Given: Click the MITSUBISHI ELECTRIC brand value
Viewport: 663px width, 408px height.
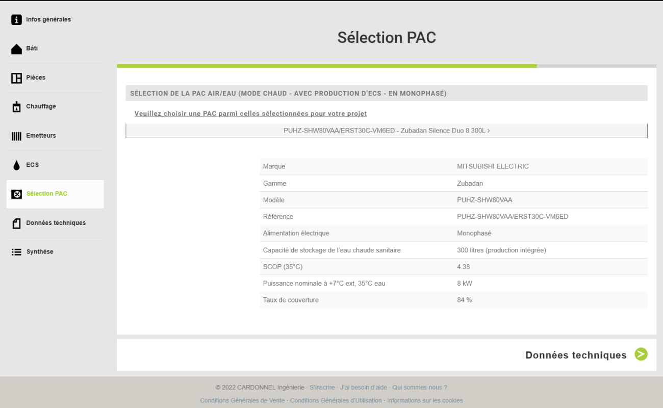Looking at the screenshot, I should [493, 166].
